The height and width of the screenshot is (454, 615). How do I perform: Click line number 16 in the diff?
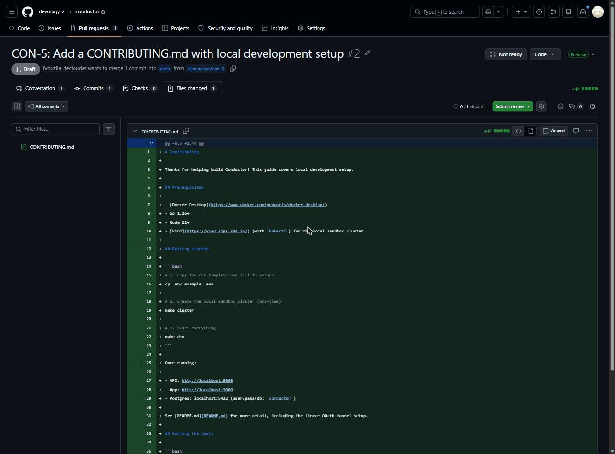pyautogui.click(x=149, y=284)
